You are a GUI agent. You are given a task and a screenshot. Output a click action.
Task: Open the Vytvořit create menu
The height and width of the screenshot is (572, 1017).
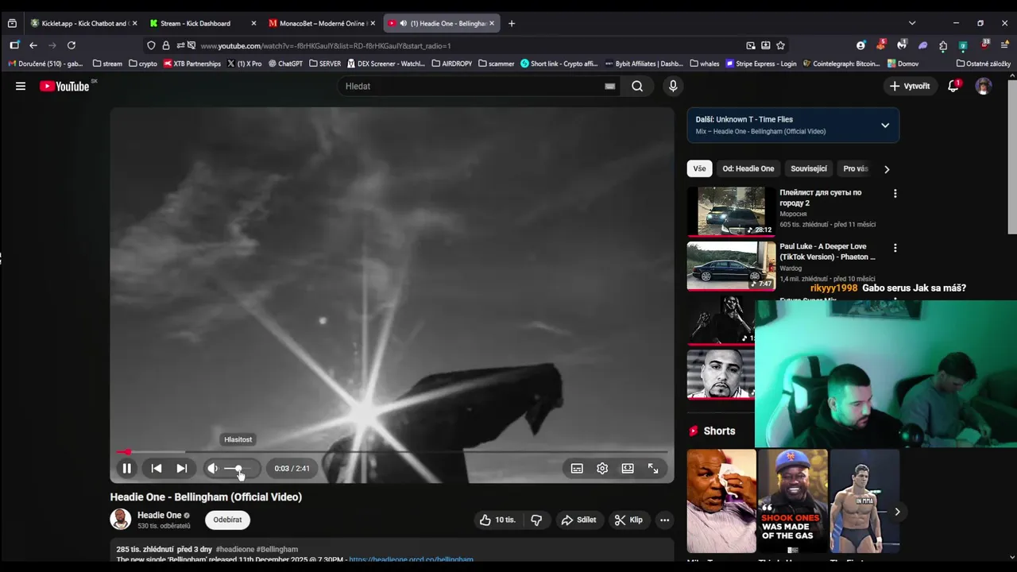click(x=909, y=86)
